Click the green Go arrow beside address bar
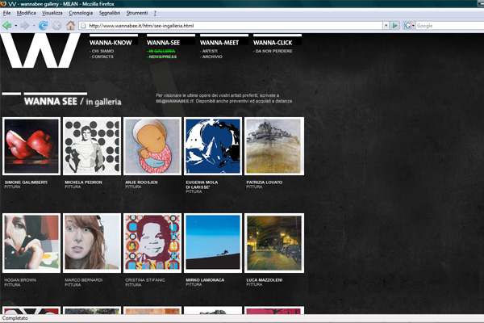This screenshot has width=484, height=323. point(394,26)
